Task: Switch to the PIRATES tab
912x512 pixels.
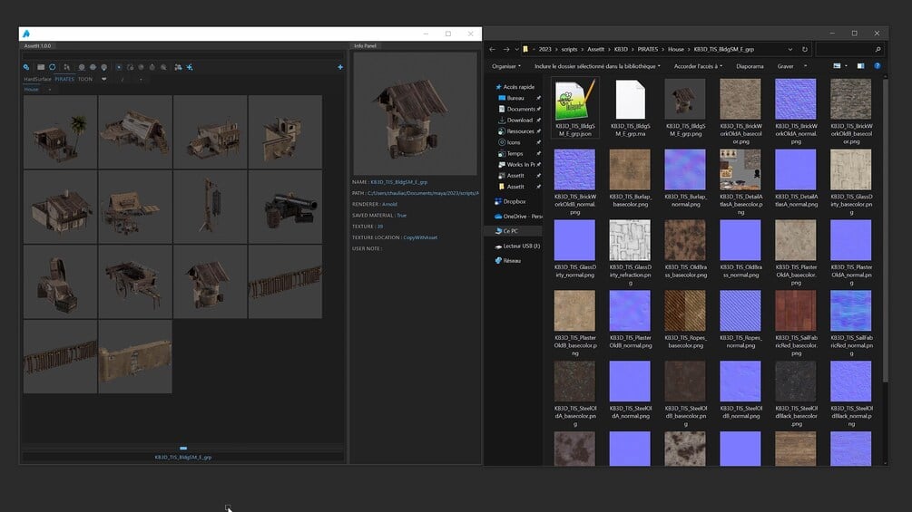Action: pyautogui.click(x=64, y=79)
